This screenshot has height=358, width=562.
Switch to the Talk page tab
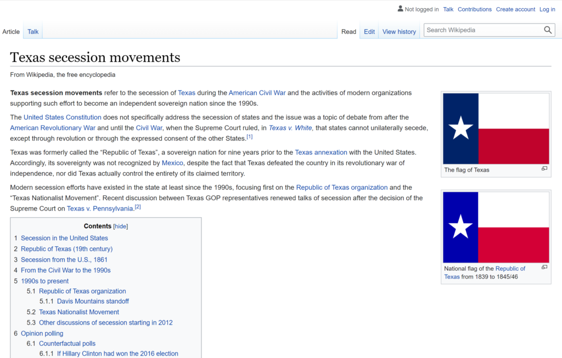33,31
